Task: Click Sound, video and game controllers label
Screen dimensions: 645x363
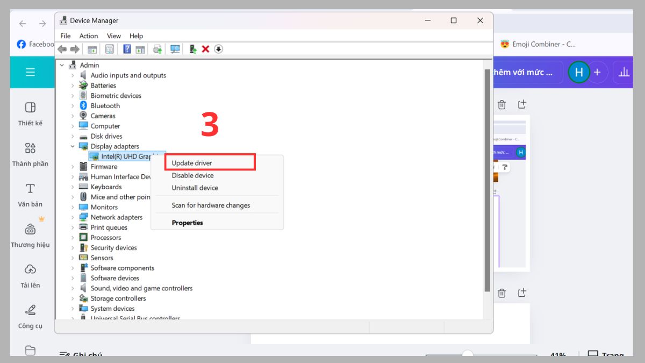Action: (x=141, y=288)
